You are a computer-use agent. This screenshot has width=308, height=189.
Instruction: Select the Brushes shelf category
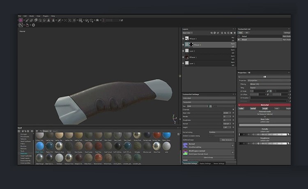[23, 146]
